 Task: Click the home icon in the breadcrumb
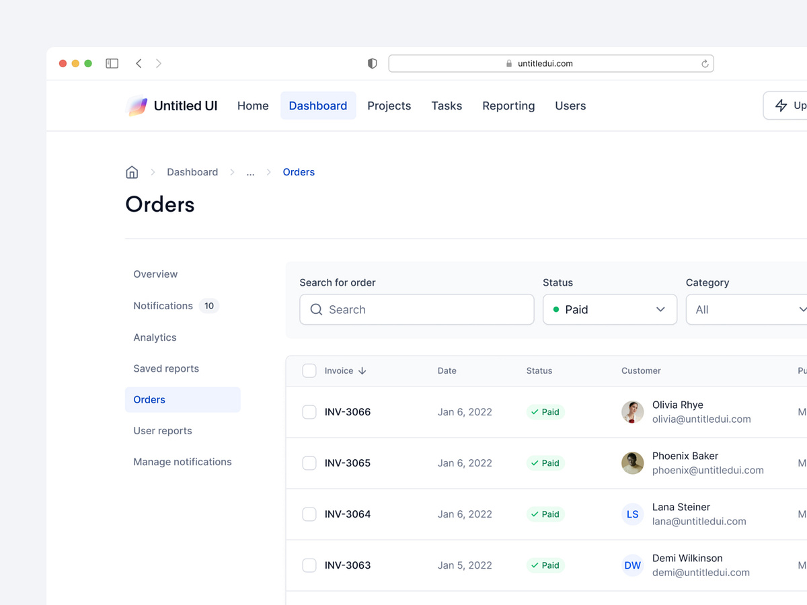[x=132, y=171]
